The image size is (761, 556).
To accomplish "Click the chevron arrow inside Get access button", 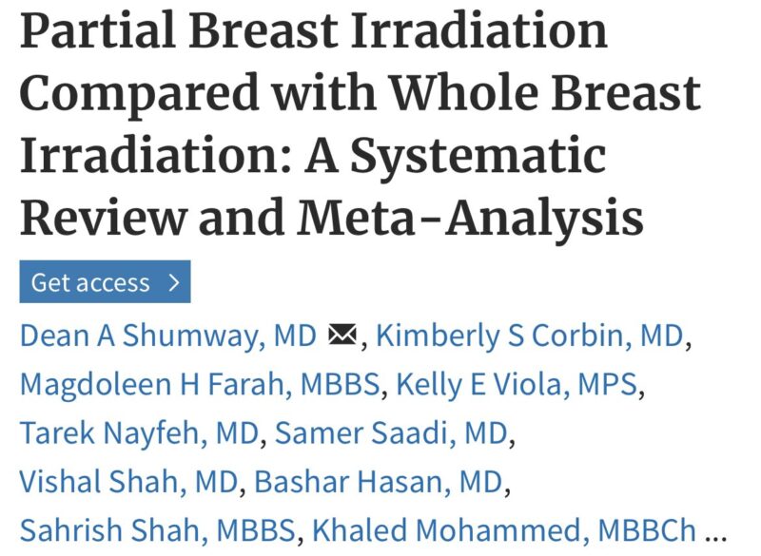I will [x=173, y=280].
